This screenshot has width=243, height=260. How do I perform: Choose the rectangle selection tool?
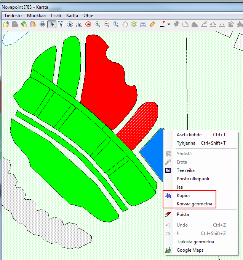tap(61, 24)
